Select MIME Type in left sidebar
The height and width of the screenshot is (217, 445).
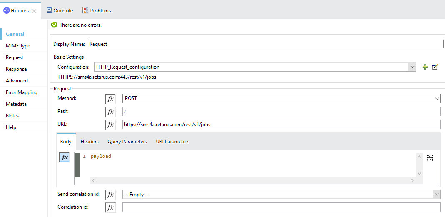[x=18, y=46]
